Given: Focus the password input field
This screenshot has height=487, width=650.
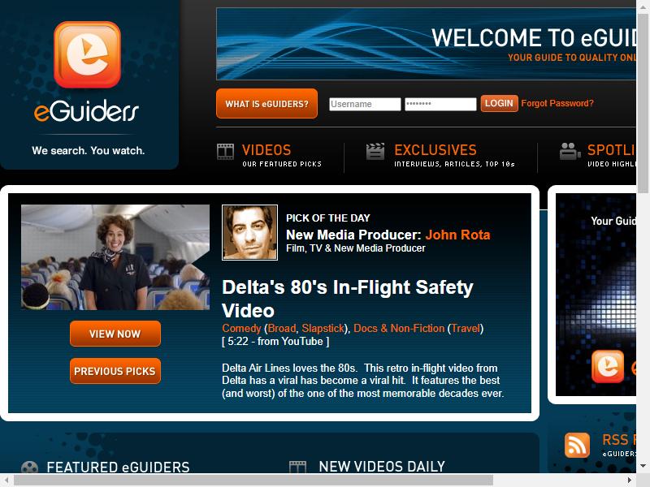Looking at the screenshot, I should 440,104.
